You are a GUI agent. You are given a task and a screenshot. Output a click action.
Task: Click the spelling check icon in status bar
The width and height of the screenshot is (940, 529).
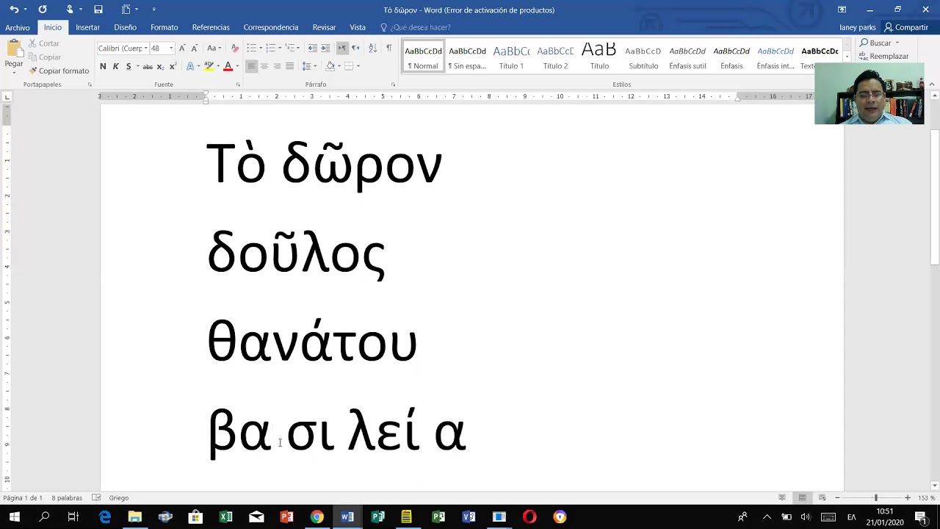tap(96, 497)
